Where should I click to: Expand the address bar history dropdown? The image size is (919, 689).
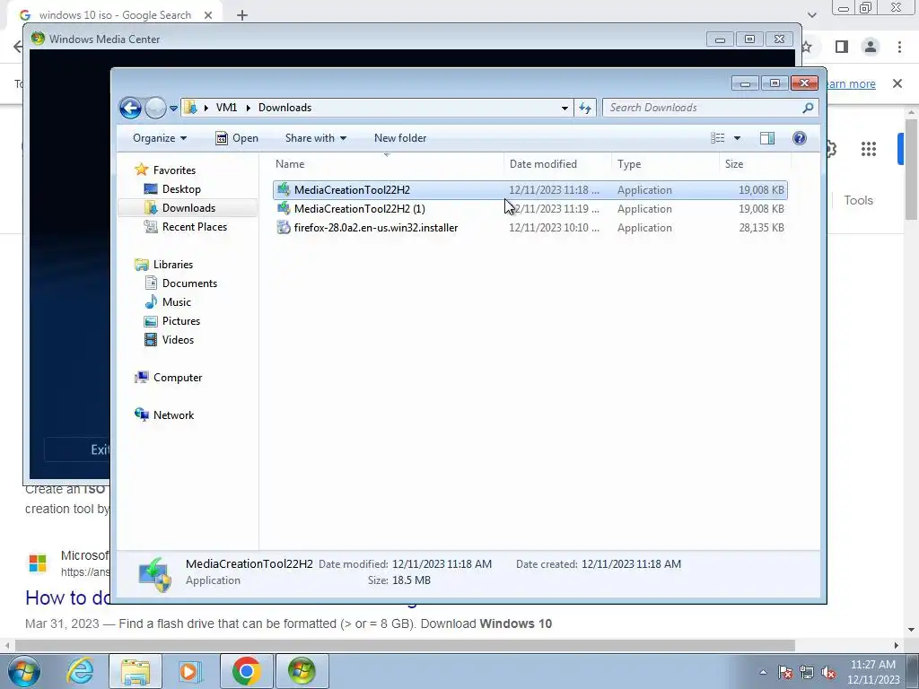565,108
